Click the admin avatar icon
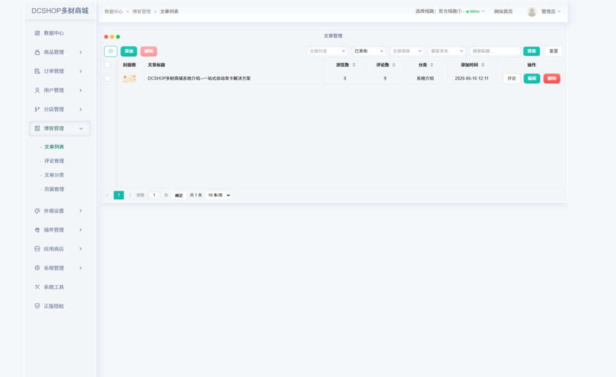 (532, 12)
